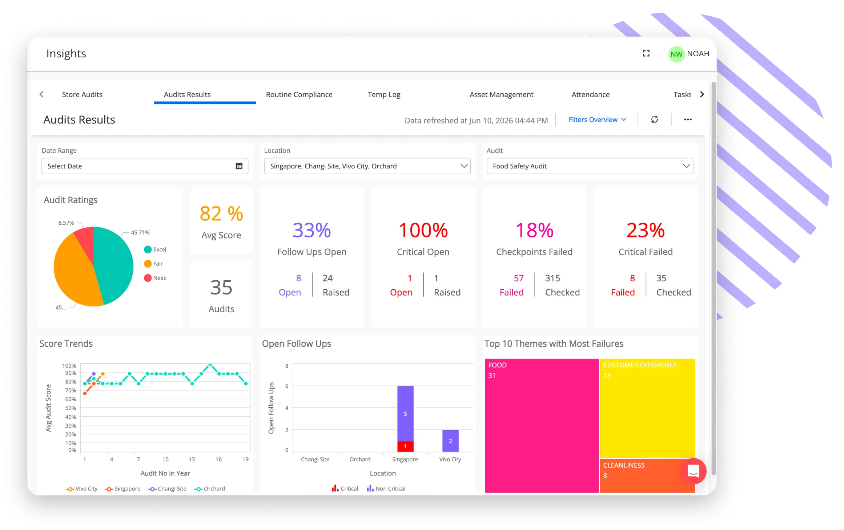
Task: Switch to the Store Audits tab
Action: tap(82, 94)
